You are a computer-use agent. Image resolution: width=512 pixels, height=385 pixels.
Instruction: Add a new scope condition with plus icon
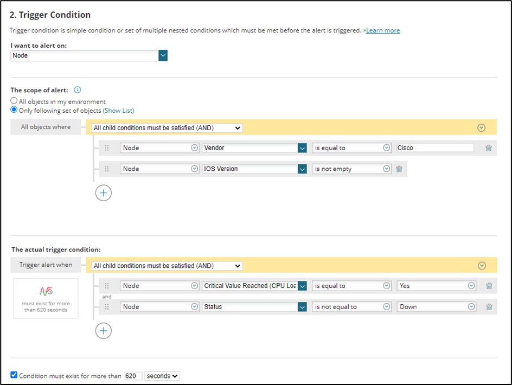(x=104, y=193)
